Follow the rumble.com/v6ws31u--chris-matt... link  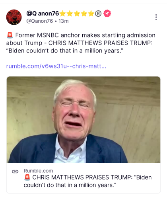click(x=56, y=66)
